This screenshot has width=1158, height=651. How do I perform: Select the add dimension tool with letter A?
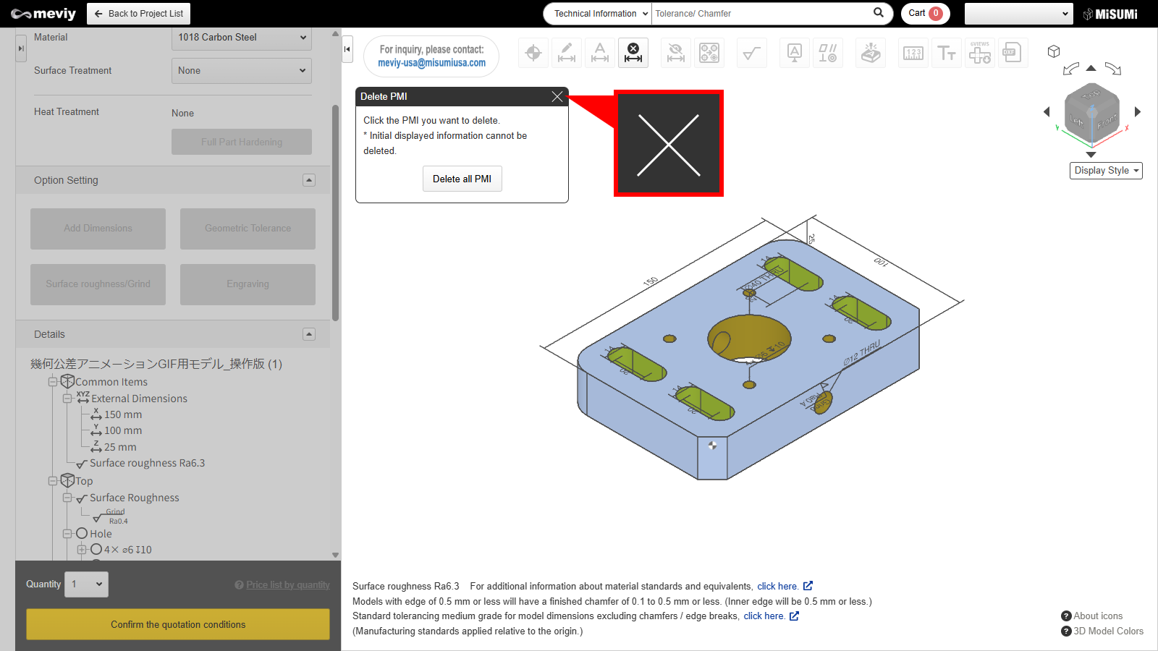[x=600, y=53]
